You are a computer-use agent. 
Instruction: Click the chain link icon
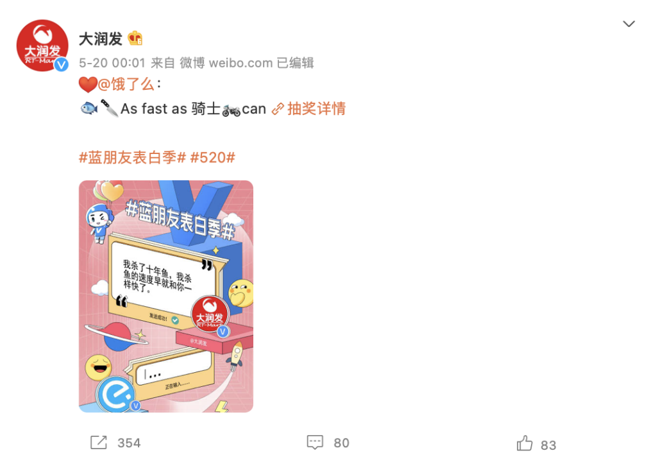pos(278,109)
